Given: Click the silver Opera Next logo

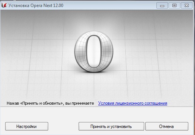Looking at the screenshot, I should (94, 51).
